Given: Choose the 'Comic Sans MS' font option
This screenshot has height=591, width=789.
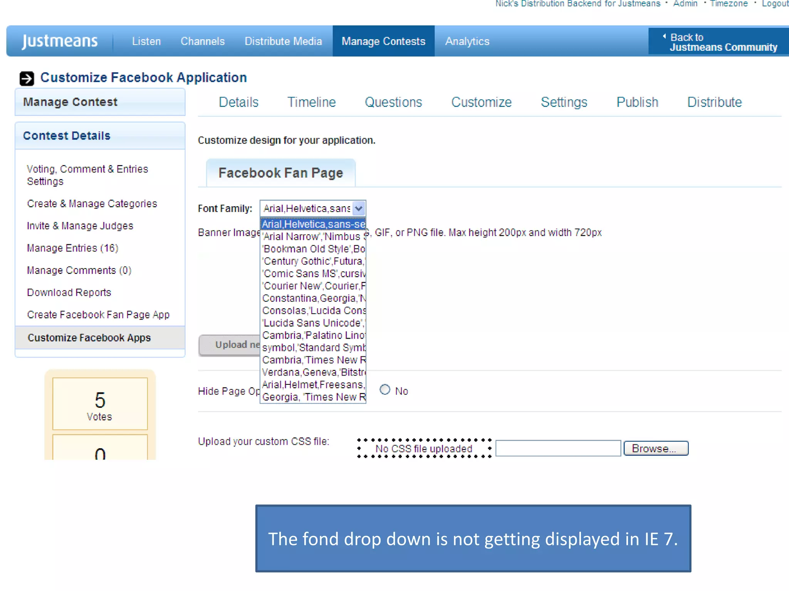Looking at the screenshot, I should [x=313, y=274].
